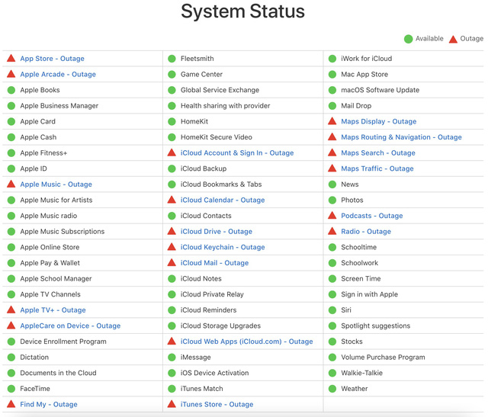Click the Apple Business Manager entry
The width and height of the screenshot is (488, 417).
click(59, 106)
